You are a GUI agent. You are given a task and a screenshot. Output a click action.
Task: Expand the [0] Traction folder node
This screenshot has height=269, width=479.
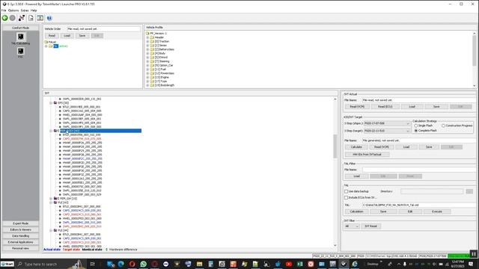coord(147,41)
